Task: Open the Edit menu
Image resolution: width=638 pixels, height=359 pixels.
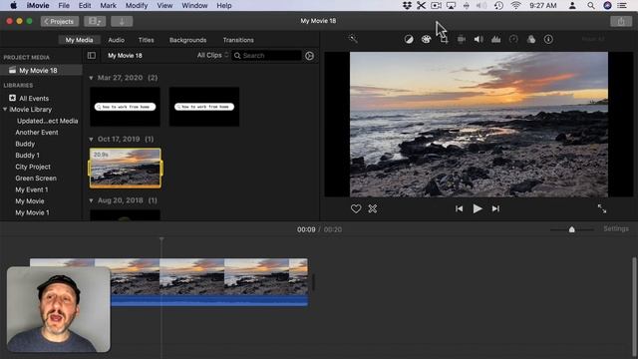Action: click(x=85, y=5)
